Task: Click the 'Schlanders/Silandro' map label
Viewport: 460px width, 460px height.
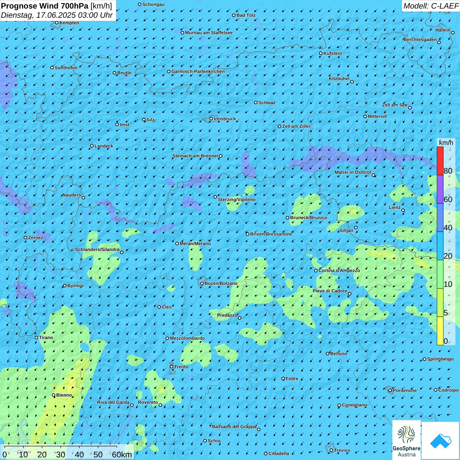Action: click(x=97, y=249)
